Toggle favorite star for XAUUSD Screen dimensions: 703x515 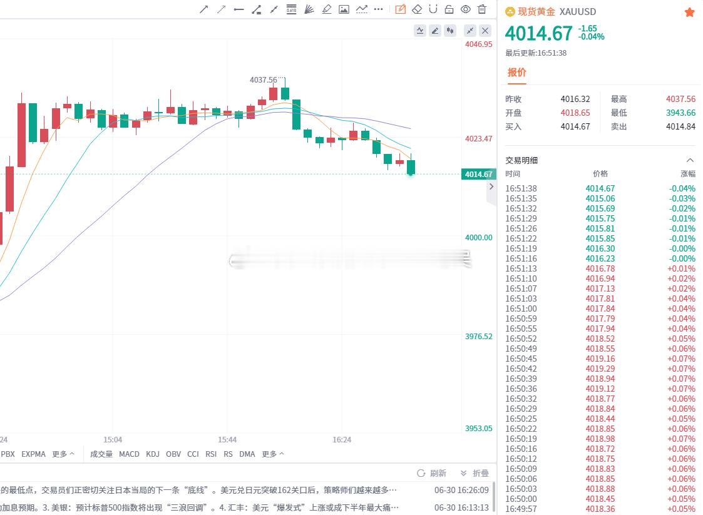tap(690, 12)
